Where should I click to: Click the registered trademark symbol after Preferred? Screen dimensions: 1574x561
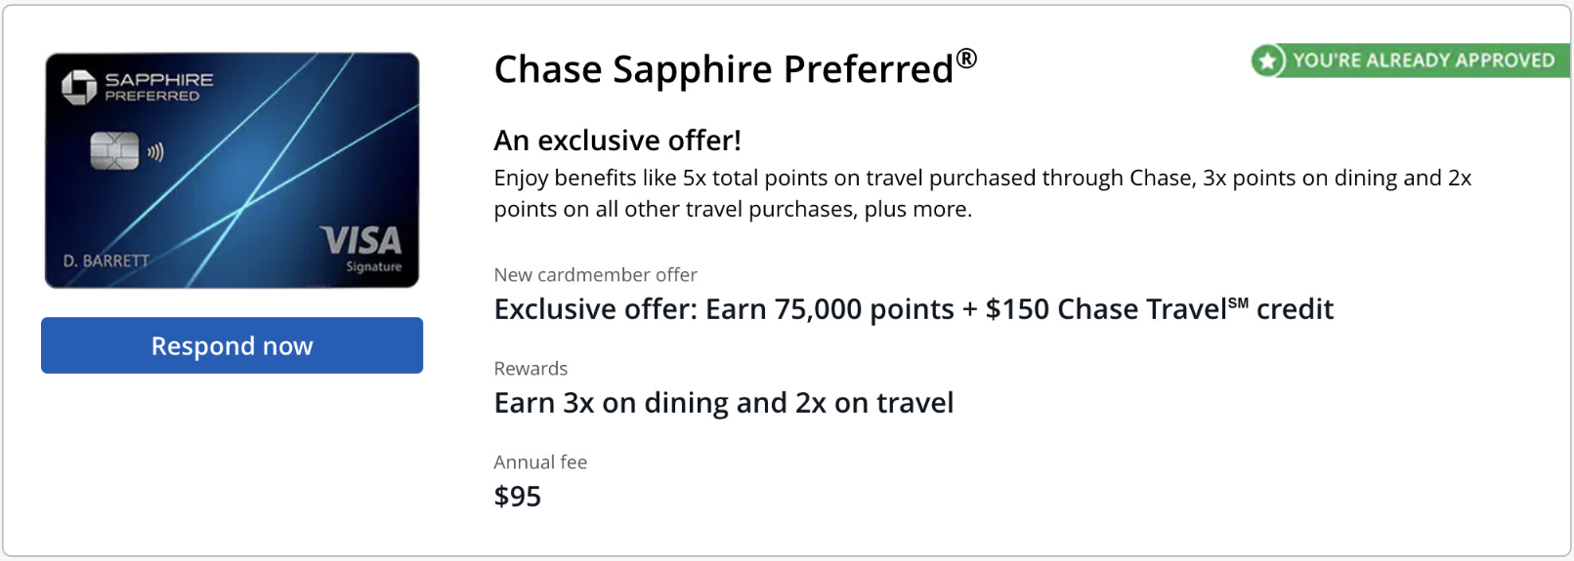(x=966, y=59)
